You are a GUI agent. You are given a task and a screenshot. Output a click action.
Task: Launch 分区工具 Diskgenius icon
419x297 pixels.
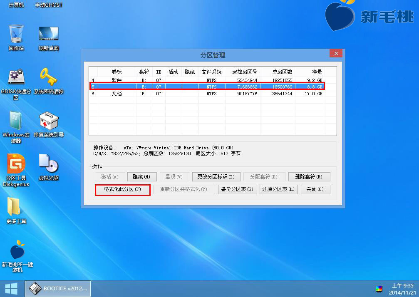[x=16, y=170]
